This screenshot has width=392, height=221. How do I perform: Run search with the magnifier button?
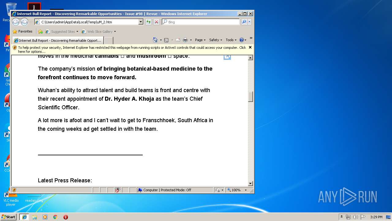[244, 22]
